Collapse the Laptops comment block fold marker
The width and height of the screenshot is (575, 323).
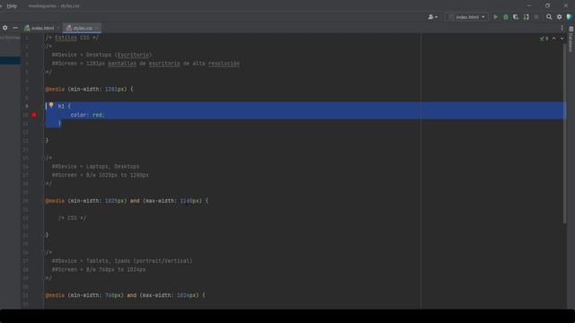coord(45,158)
